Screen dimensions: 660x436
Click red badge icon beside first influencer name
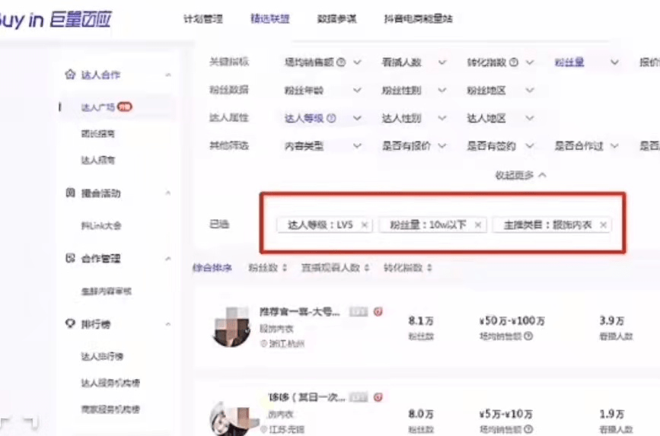378,312
